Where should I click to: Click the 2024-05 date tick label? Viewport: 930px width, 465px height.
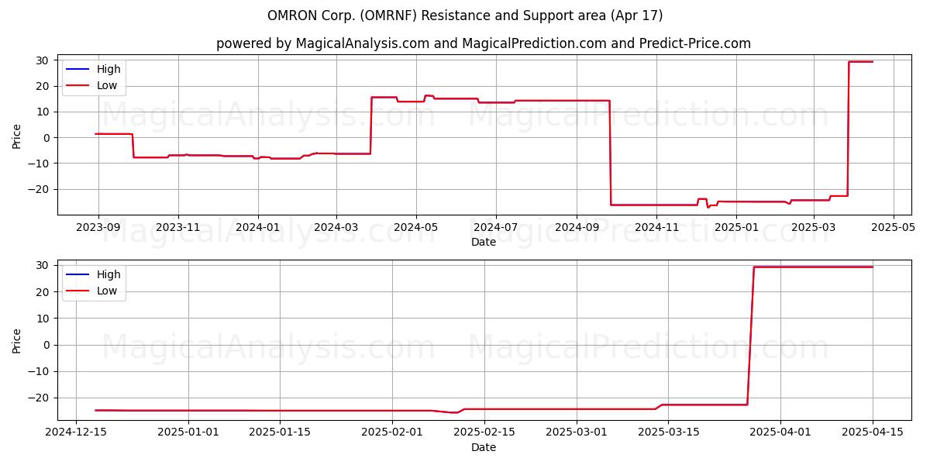pos(416,227)
